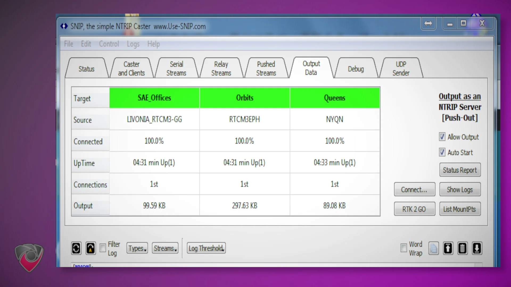Image resolution: width=511 pixels, height=287 pixels.
Task: Toggle the Allow Output checkbox
Action: (x=442, y=137)
